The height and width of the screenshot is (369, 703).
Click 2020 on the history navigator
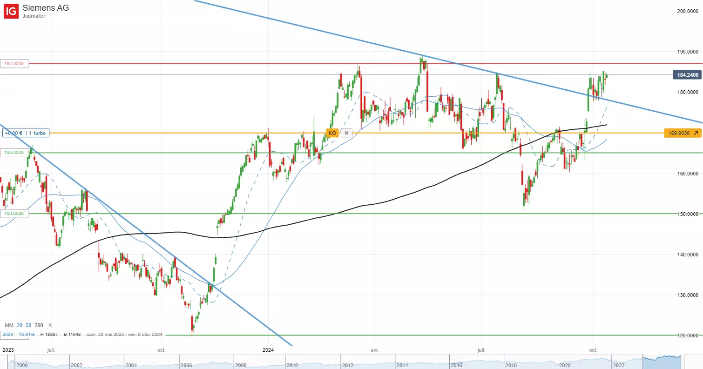[566, 365]
